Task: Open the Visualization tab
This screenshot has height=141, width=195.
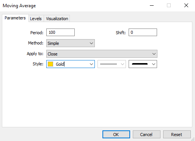Action: coord(57,19)
